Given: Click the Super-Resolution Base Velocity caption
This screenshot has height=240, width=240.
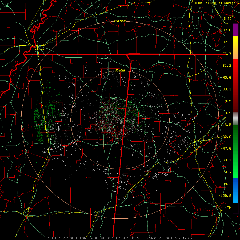Looking at the screenshot, I should [x=121, y=238].
